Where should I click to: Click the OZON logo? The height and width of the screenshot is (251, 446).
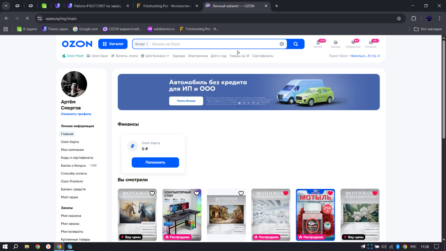[x=77, y=44]
